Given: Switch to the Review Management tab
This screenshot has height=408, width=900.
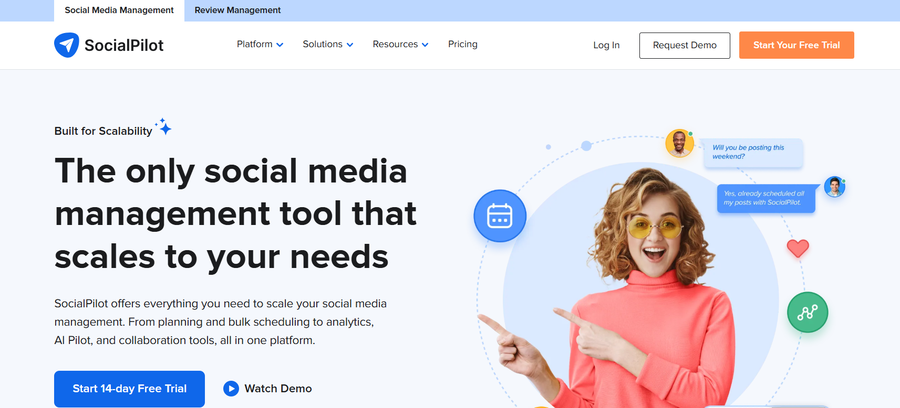Looking at the screenshot, I should 237,10.
